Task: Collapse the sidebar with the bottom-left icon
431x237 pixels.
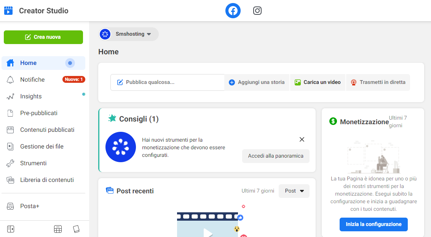Action: pos(11,229)
